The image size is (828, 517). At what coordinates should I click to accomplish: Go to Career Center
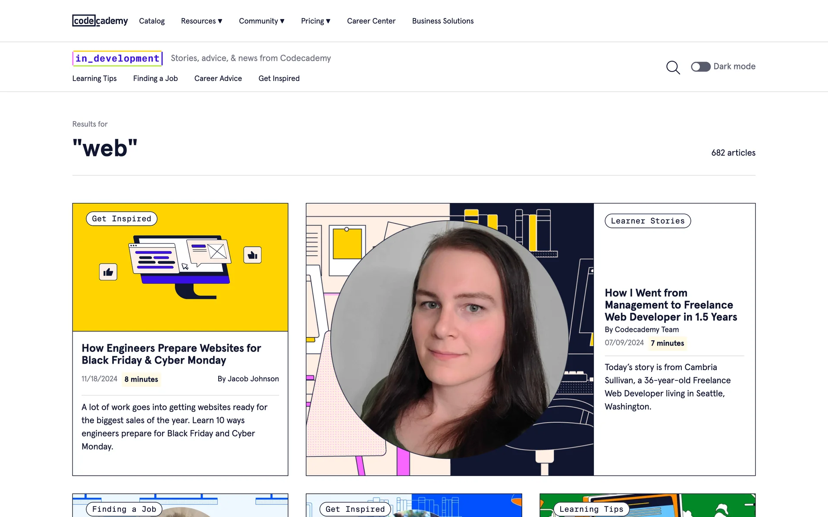371,21
